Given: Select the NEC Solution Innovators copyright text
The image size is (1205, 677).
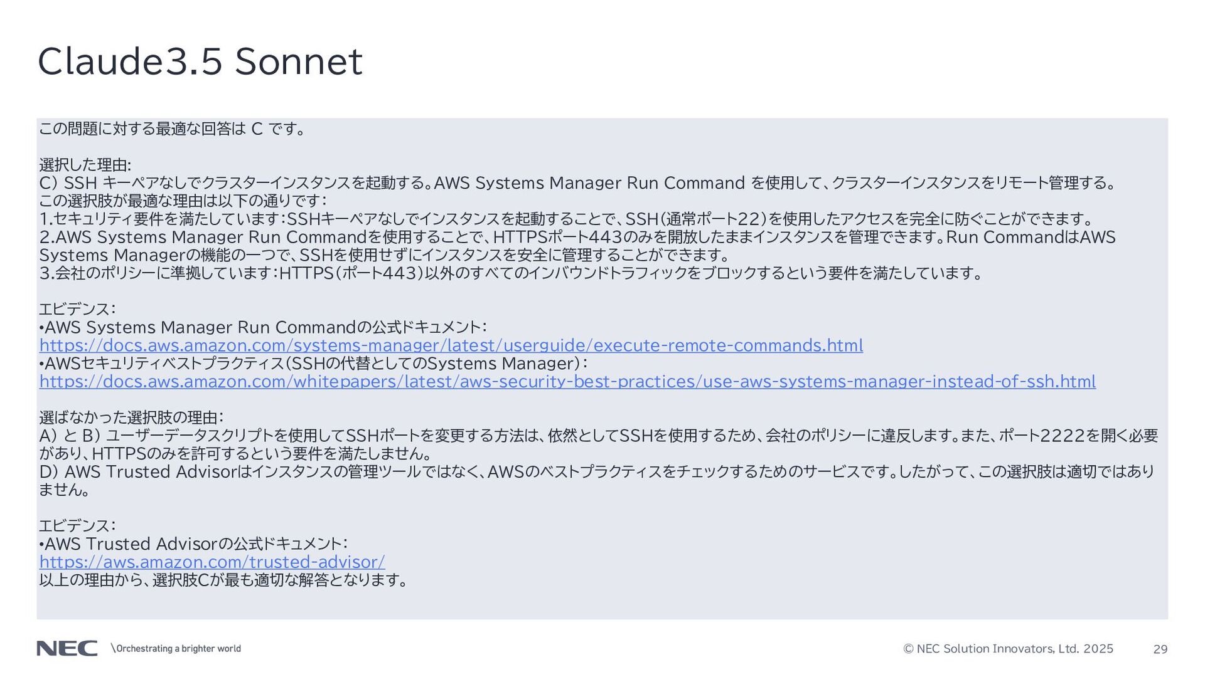Looking at the screenshot, I should point(1008,649).
